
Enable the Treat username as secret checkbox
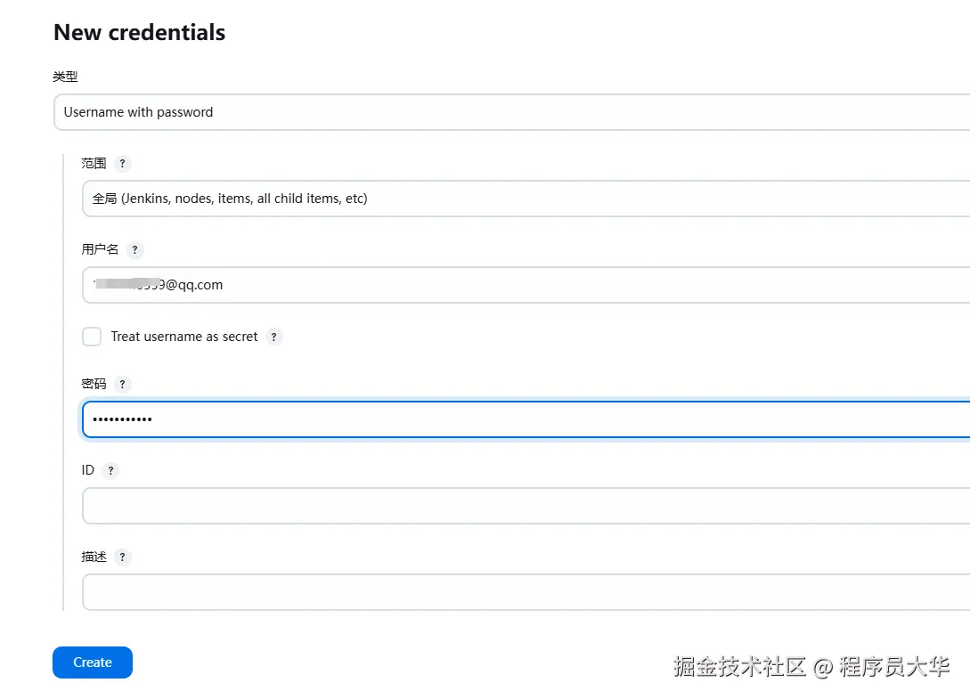click(92, 337)
